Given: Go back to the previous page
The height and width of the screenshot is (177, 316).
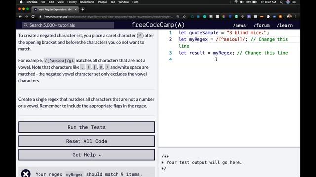Looking at the screenshot, I should tap(20, 17).
